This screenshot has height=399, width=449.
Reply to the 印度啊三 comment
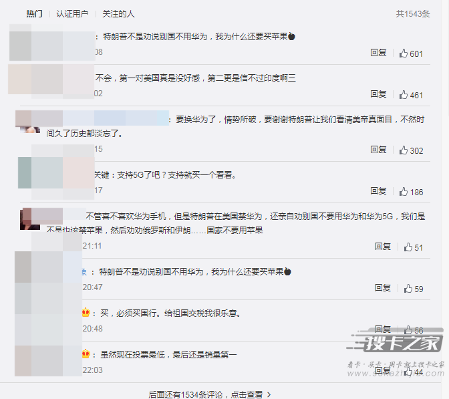(x=378, y=94)
